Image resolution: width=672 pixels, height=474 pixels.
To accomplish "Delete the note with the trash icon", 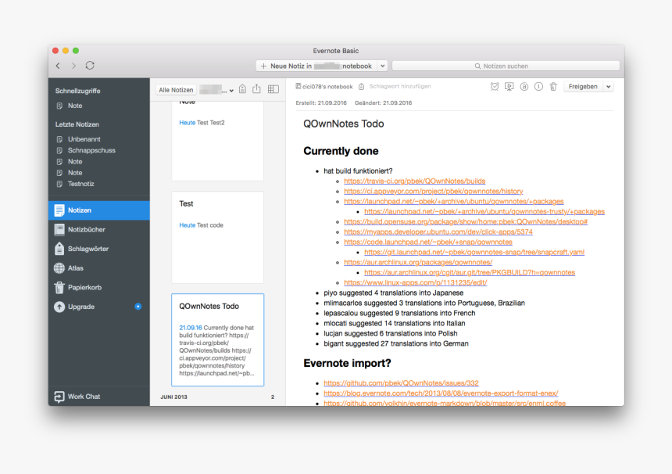I will pyautogui.click(x=553, y=87).
